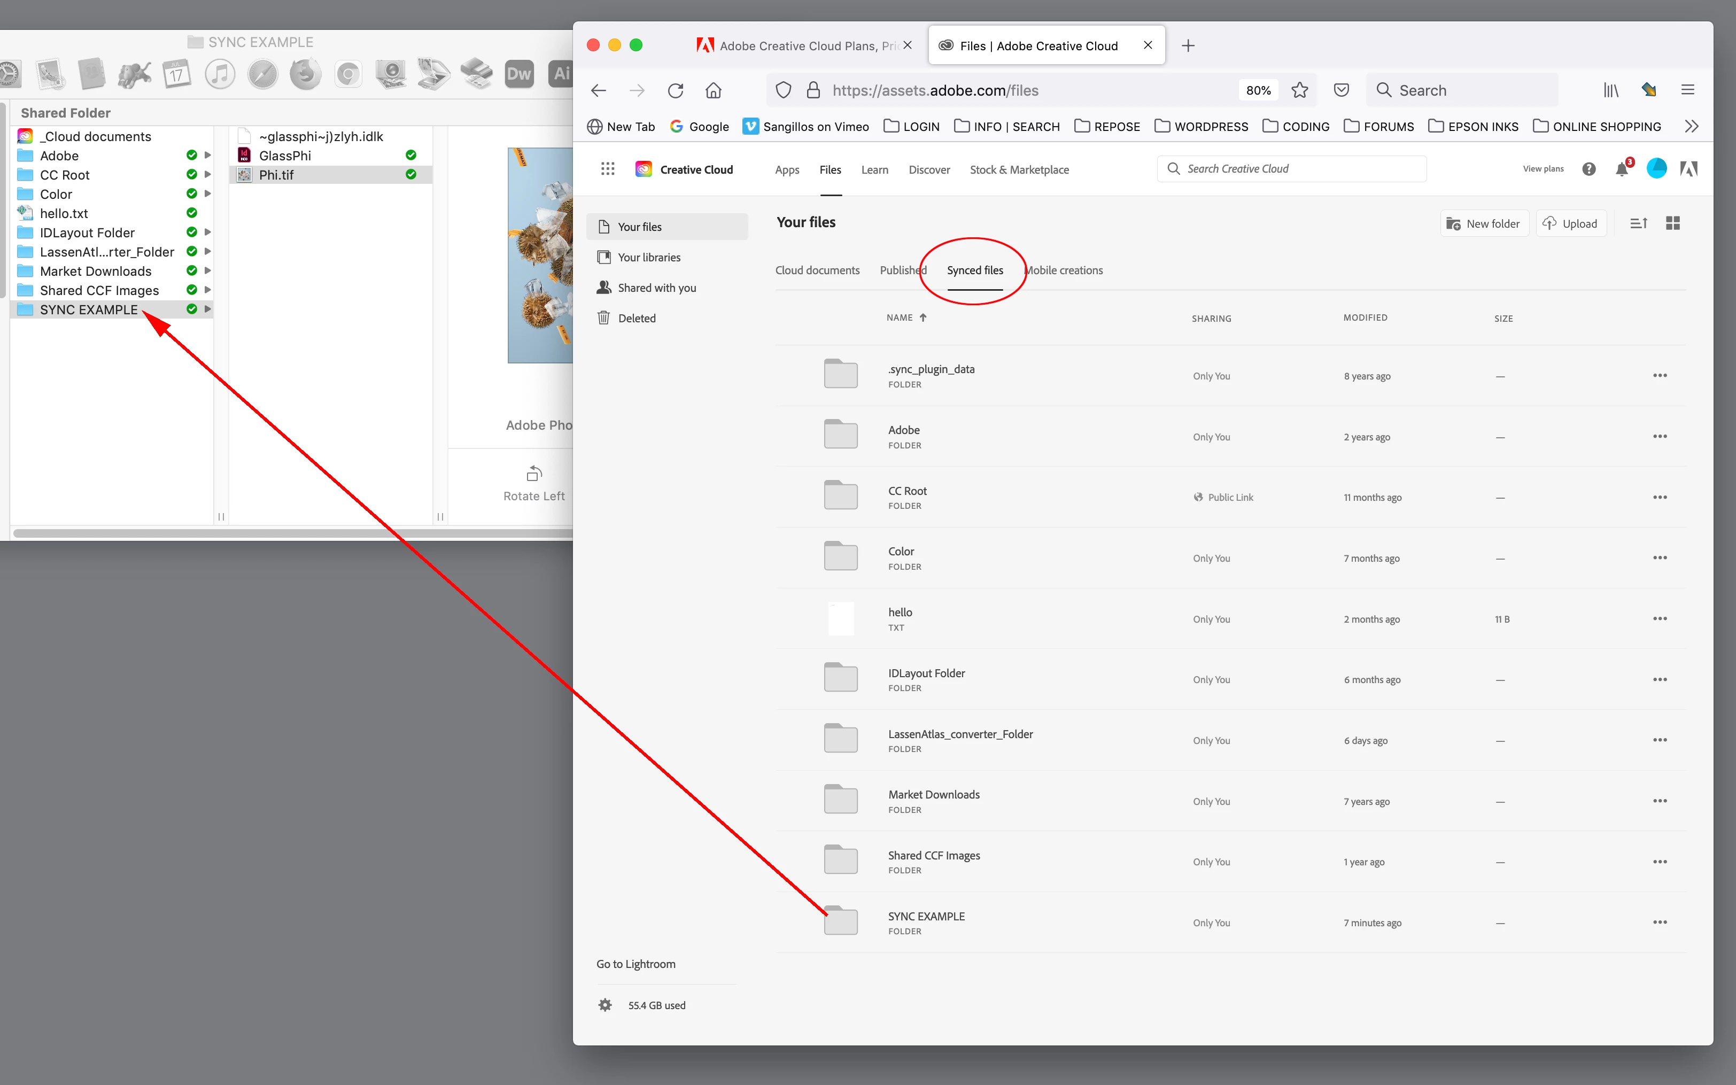Screen dimensions: 1736x1085
Task: Switch to grid view icon
Action: pyautogui.click(x=1673, y=223)
